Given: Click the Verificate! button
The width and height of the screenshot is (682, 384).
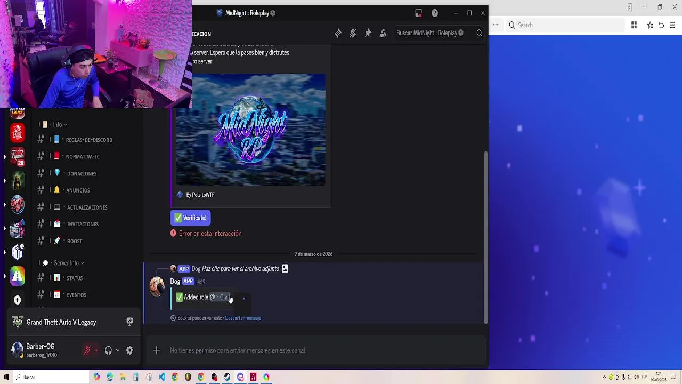Looking at the screenshot, I should point(191,218).
